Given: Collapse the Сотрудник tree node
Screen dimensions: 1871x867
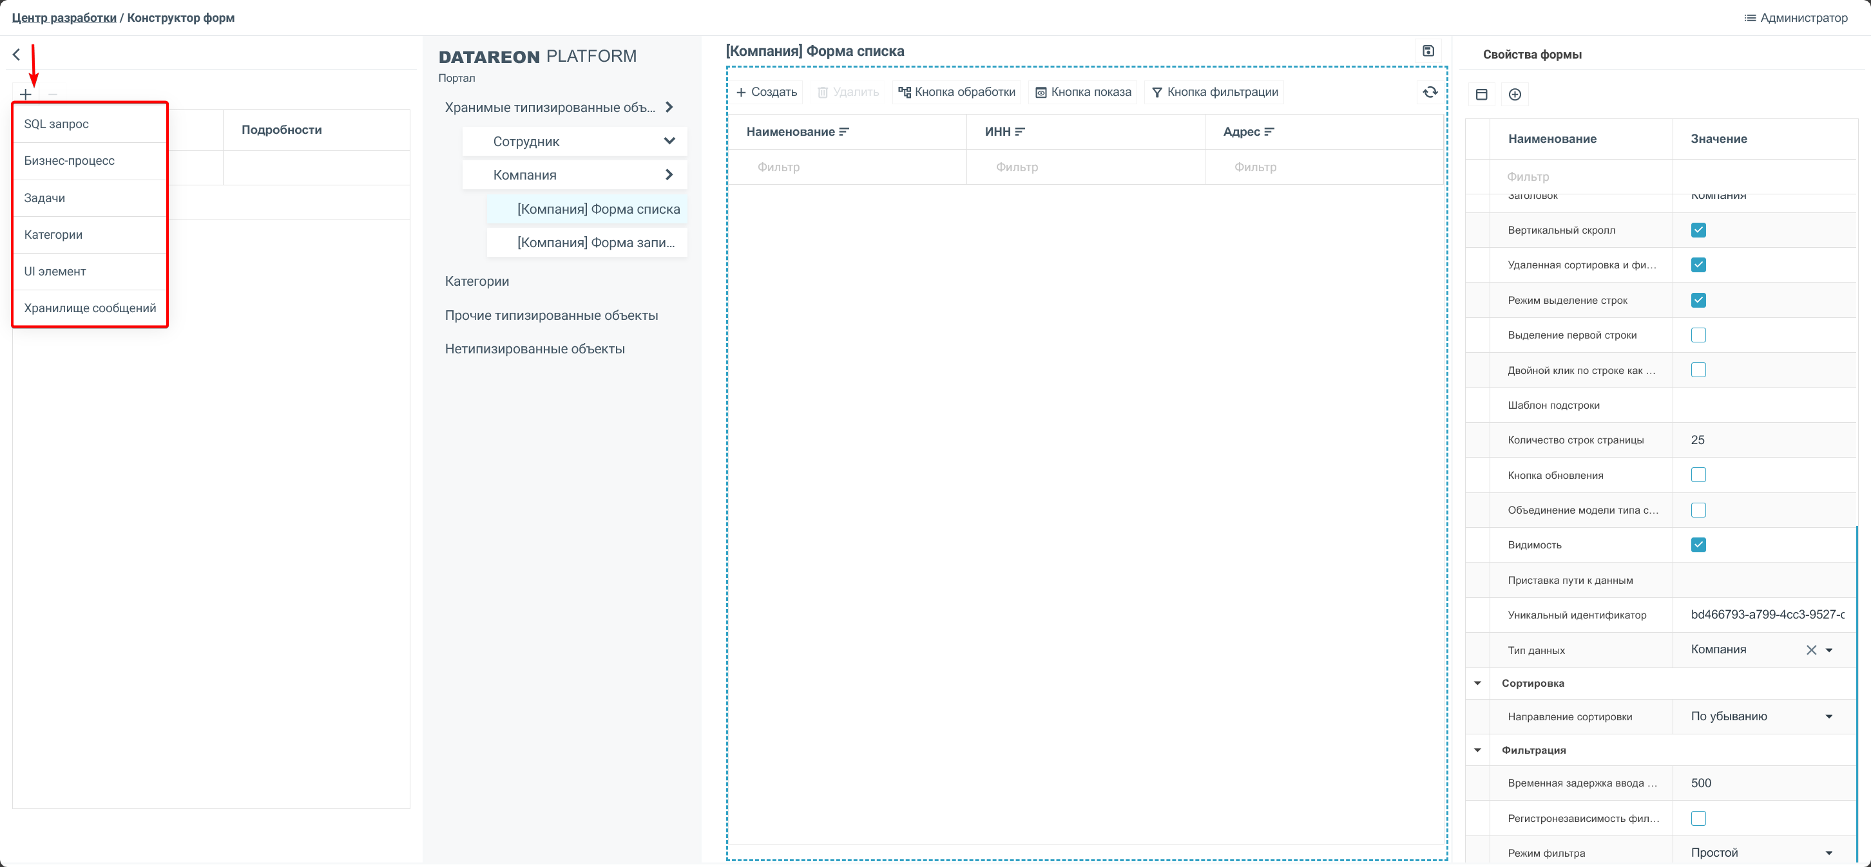Looking at the screenshot, I should [669, 142].
